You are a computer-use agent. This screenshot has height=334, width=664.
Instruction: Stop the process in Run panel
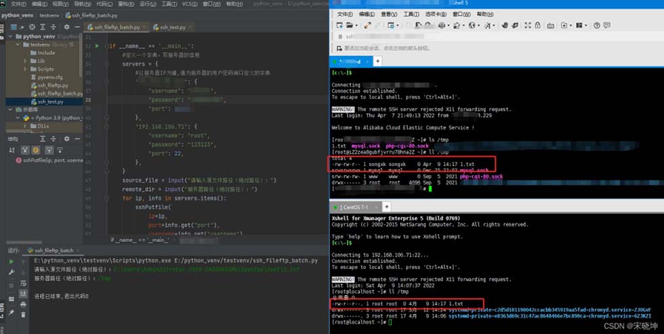[x=12, y=286]
